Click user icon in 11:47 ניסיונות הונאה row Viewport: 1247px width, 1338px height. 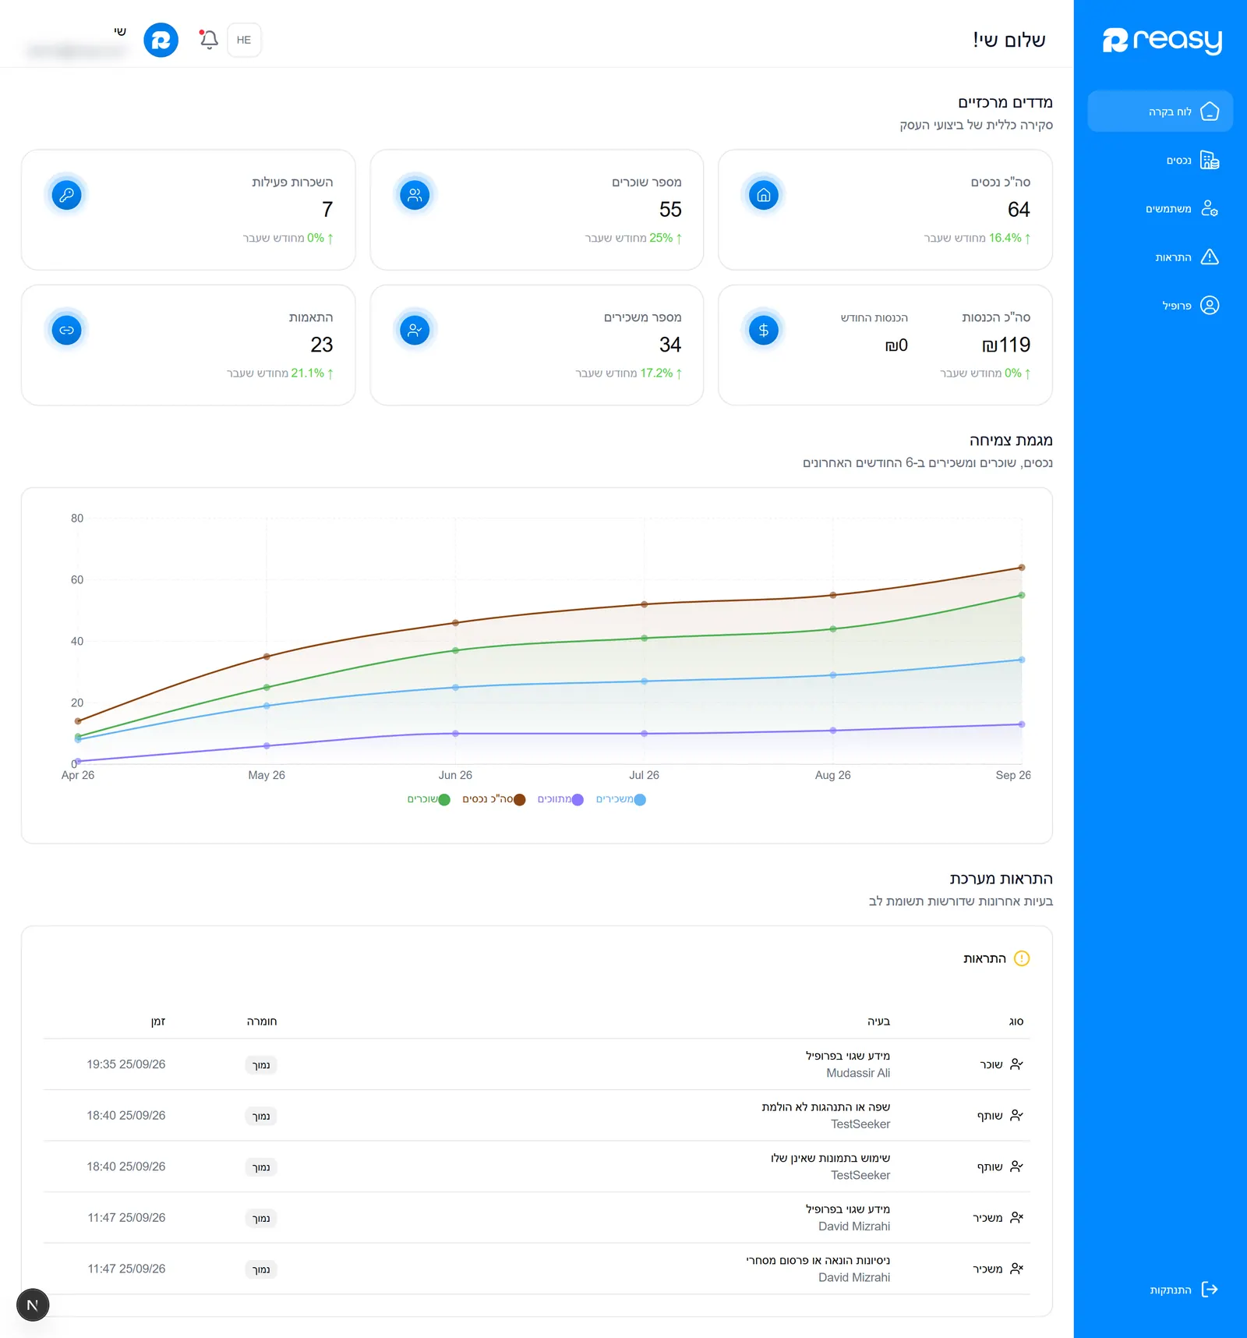click(1016, 1269)
